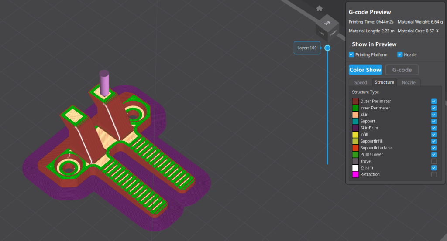This screenshot has width=447, height=241.
Task: Switch to the Speed tab
Action: [361, 82]
